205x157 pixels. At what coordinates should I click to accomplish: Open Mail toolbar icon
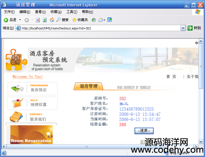coord(101,20)
